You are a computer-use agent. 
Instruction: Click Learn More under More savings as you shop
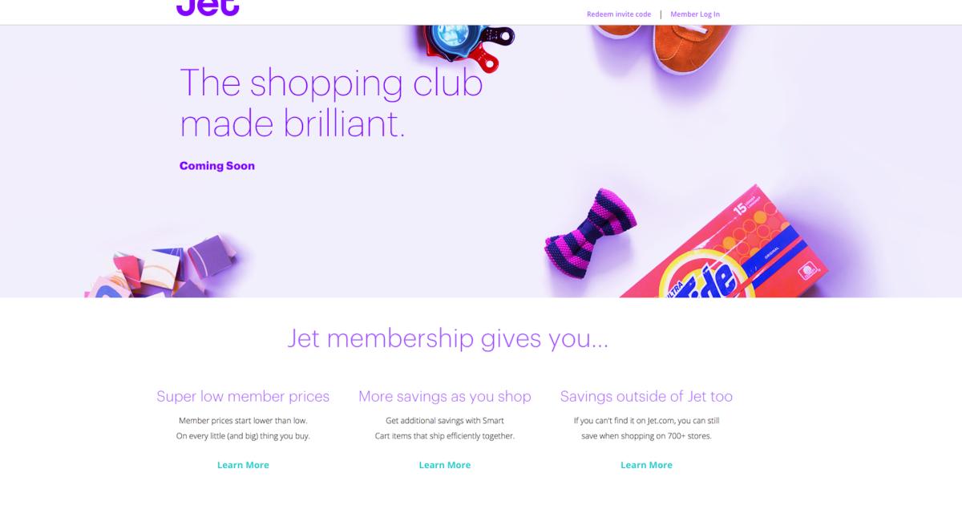[x=445, y=465]
